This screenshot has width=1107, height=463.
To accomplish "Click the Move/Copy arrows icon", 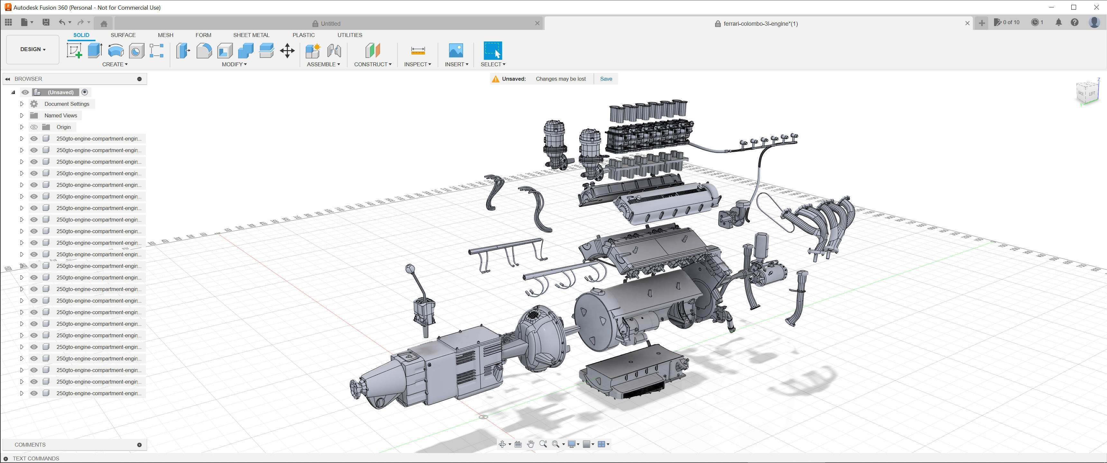I will [287, 51].
